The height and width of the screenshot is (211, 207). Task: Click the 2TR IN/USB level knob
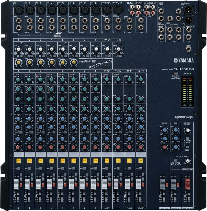(187, 161)
